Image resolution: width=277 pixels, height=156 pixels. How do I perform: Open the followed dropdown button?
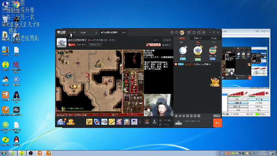coord(167,40)
